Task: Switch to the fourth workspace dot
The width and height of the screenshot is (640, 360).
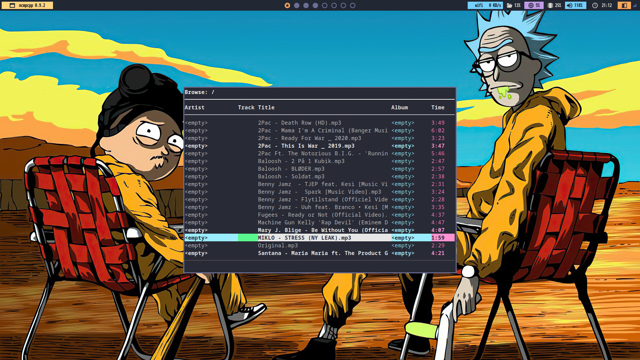Action: point(315,5)
